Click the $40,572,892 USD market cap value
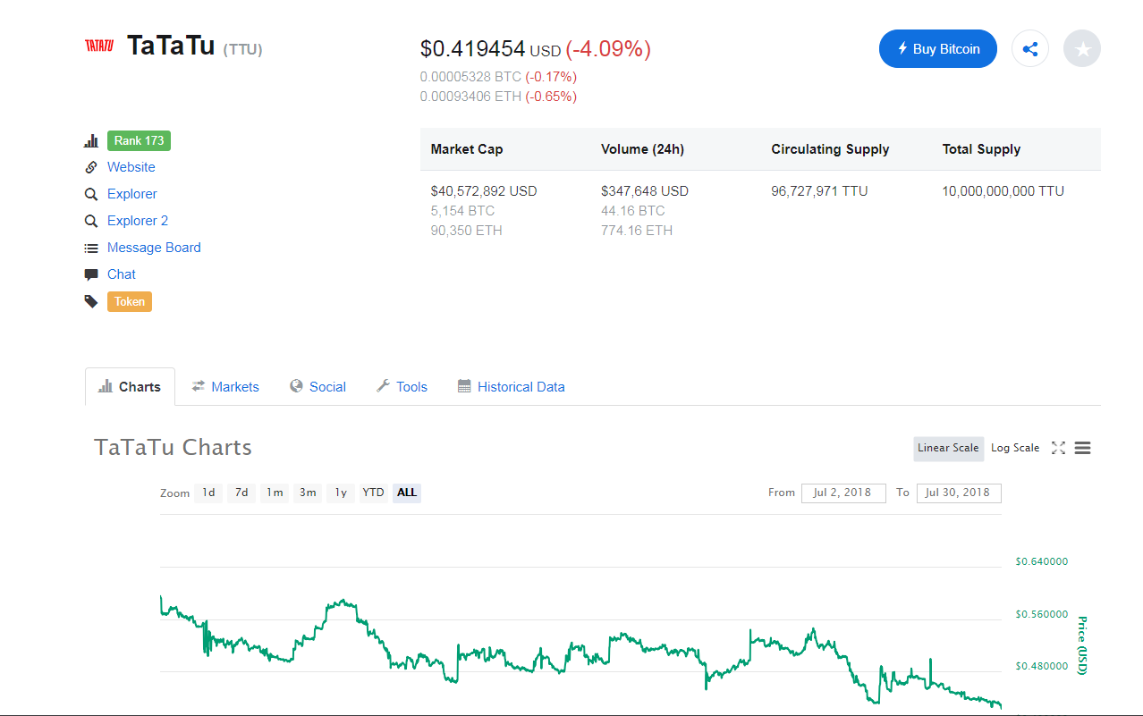The image size is (1143, 716). (x=484, y=191)
